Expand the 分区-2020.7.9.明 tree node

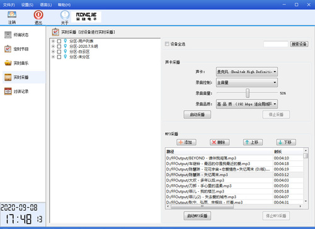point(53,47)
